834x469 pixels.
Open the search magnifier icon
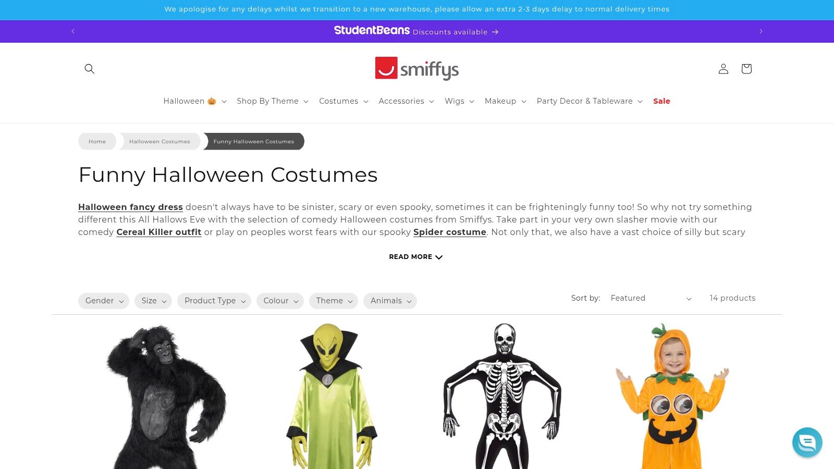90,69
